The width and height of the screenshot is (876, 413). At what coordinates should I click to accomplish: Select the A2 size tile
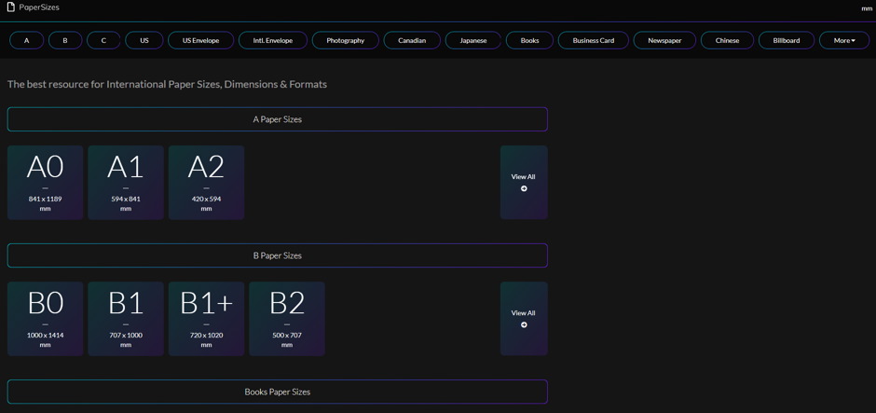(x=206, y=183)
